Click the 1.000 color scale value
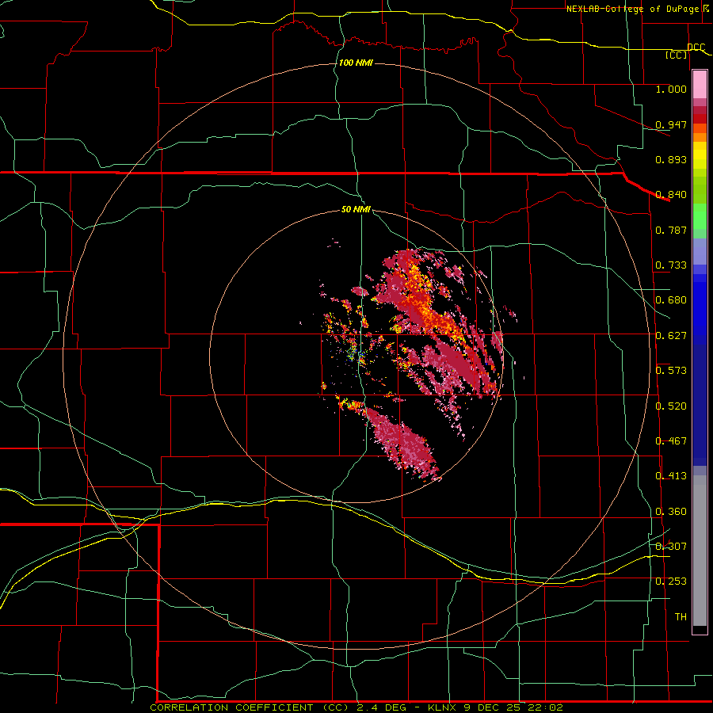The width and height of the screenshot is (713, 713). tap(671, 89)
